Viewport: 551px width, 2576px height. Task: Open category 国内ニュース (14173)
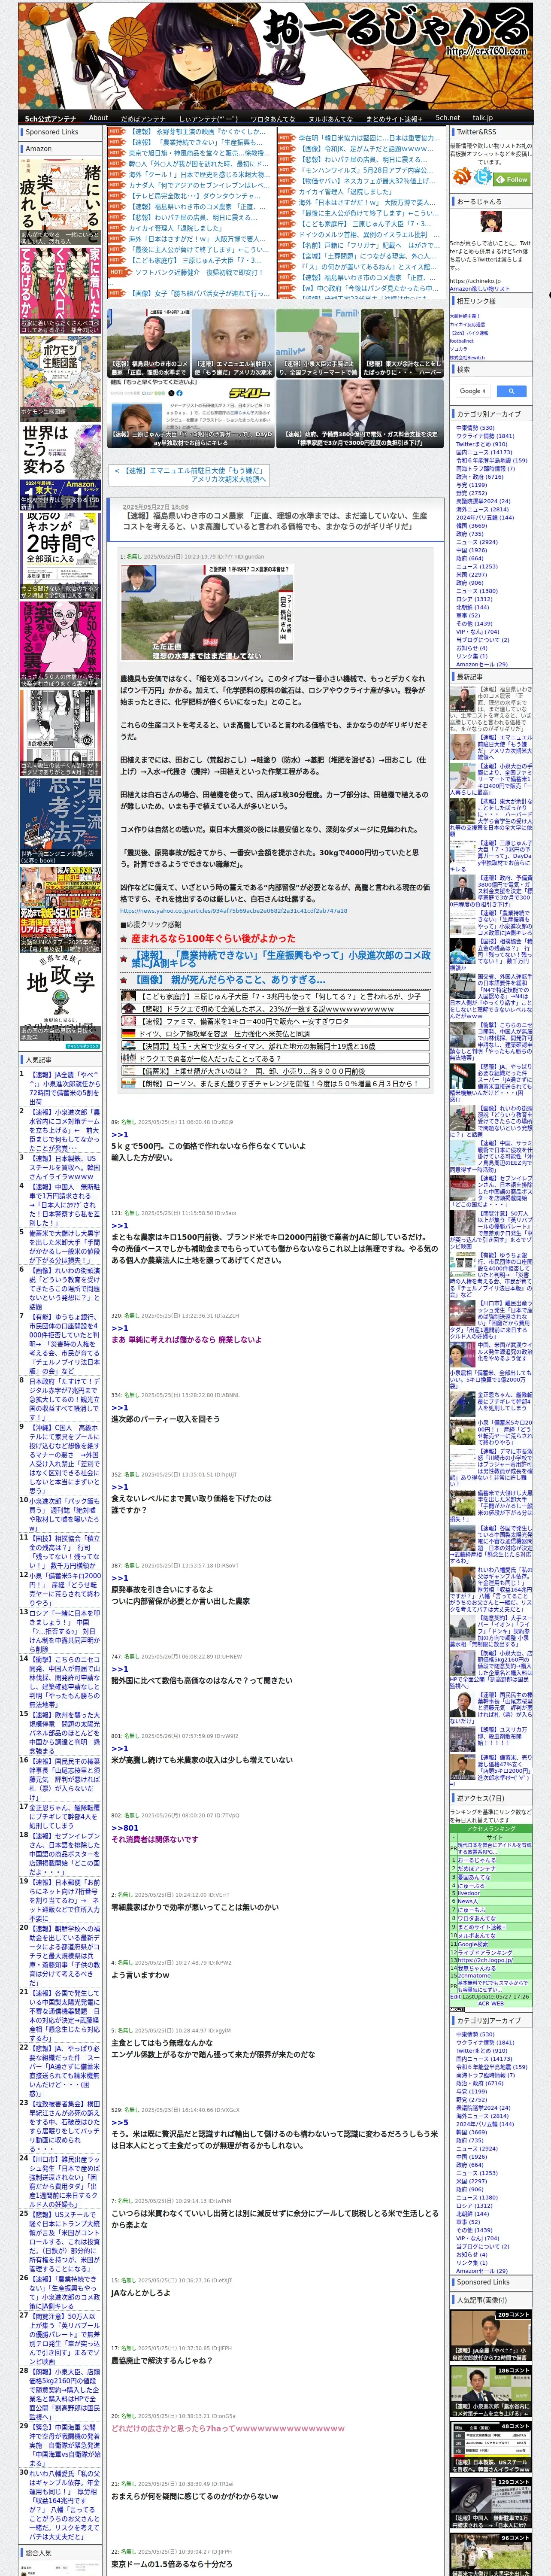[484, 452]
